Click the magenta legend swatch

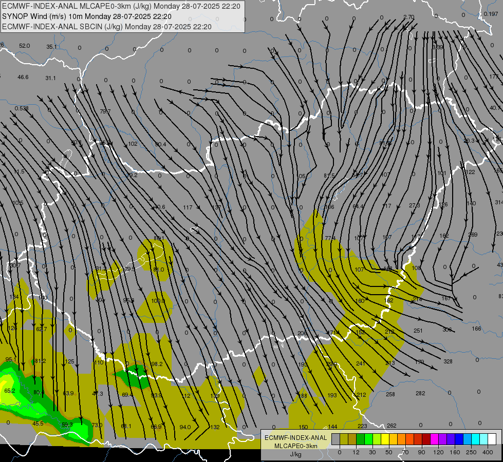click(434, 439)
